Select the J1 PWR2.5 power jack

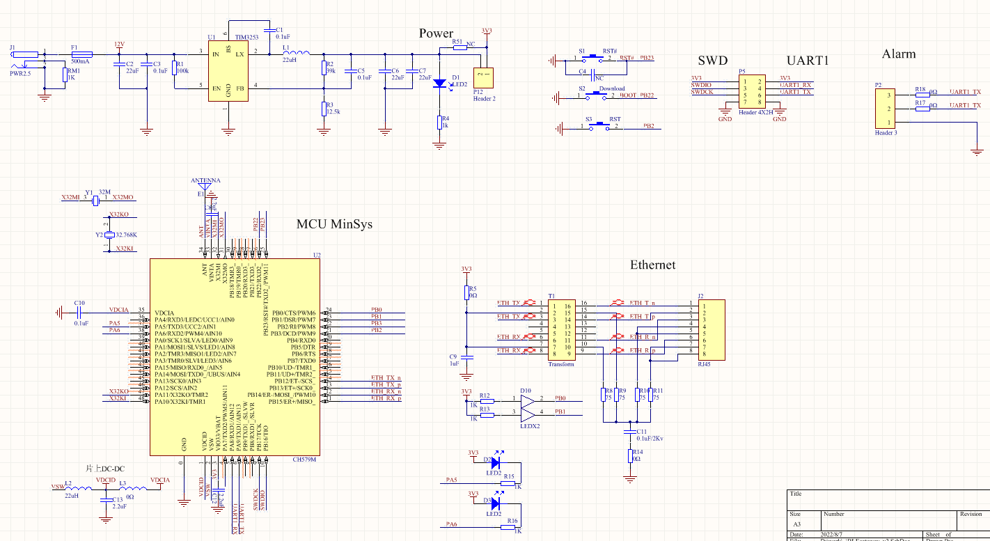tap(26, 59)
